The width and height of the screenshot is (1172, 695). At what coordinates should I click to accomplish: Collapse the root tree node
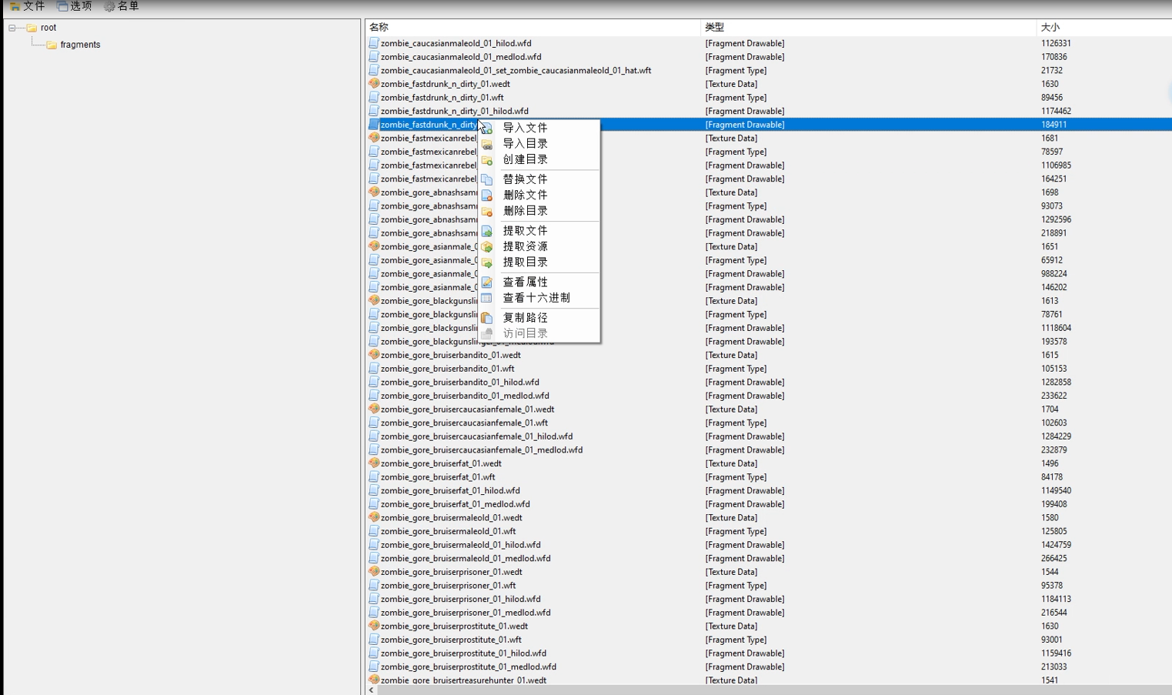pos(12,28)
